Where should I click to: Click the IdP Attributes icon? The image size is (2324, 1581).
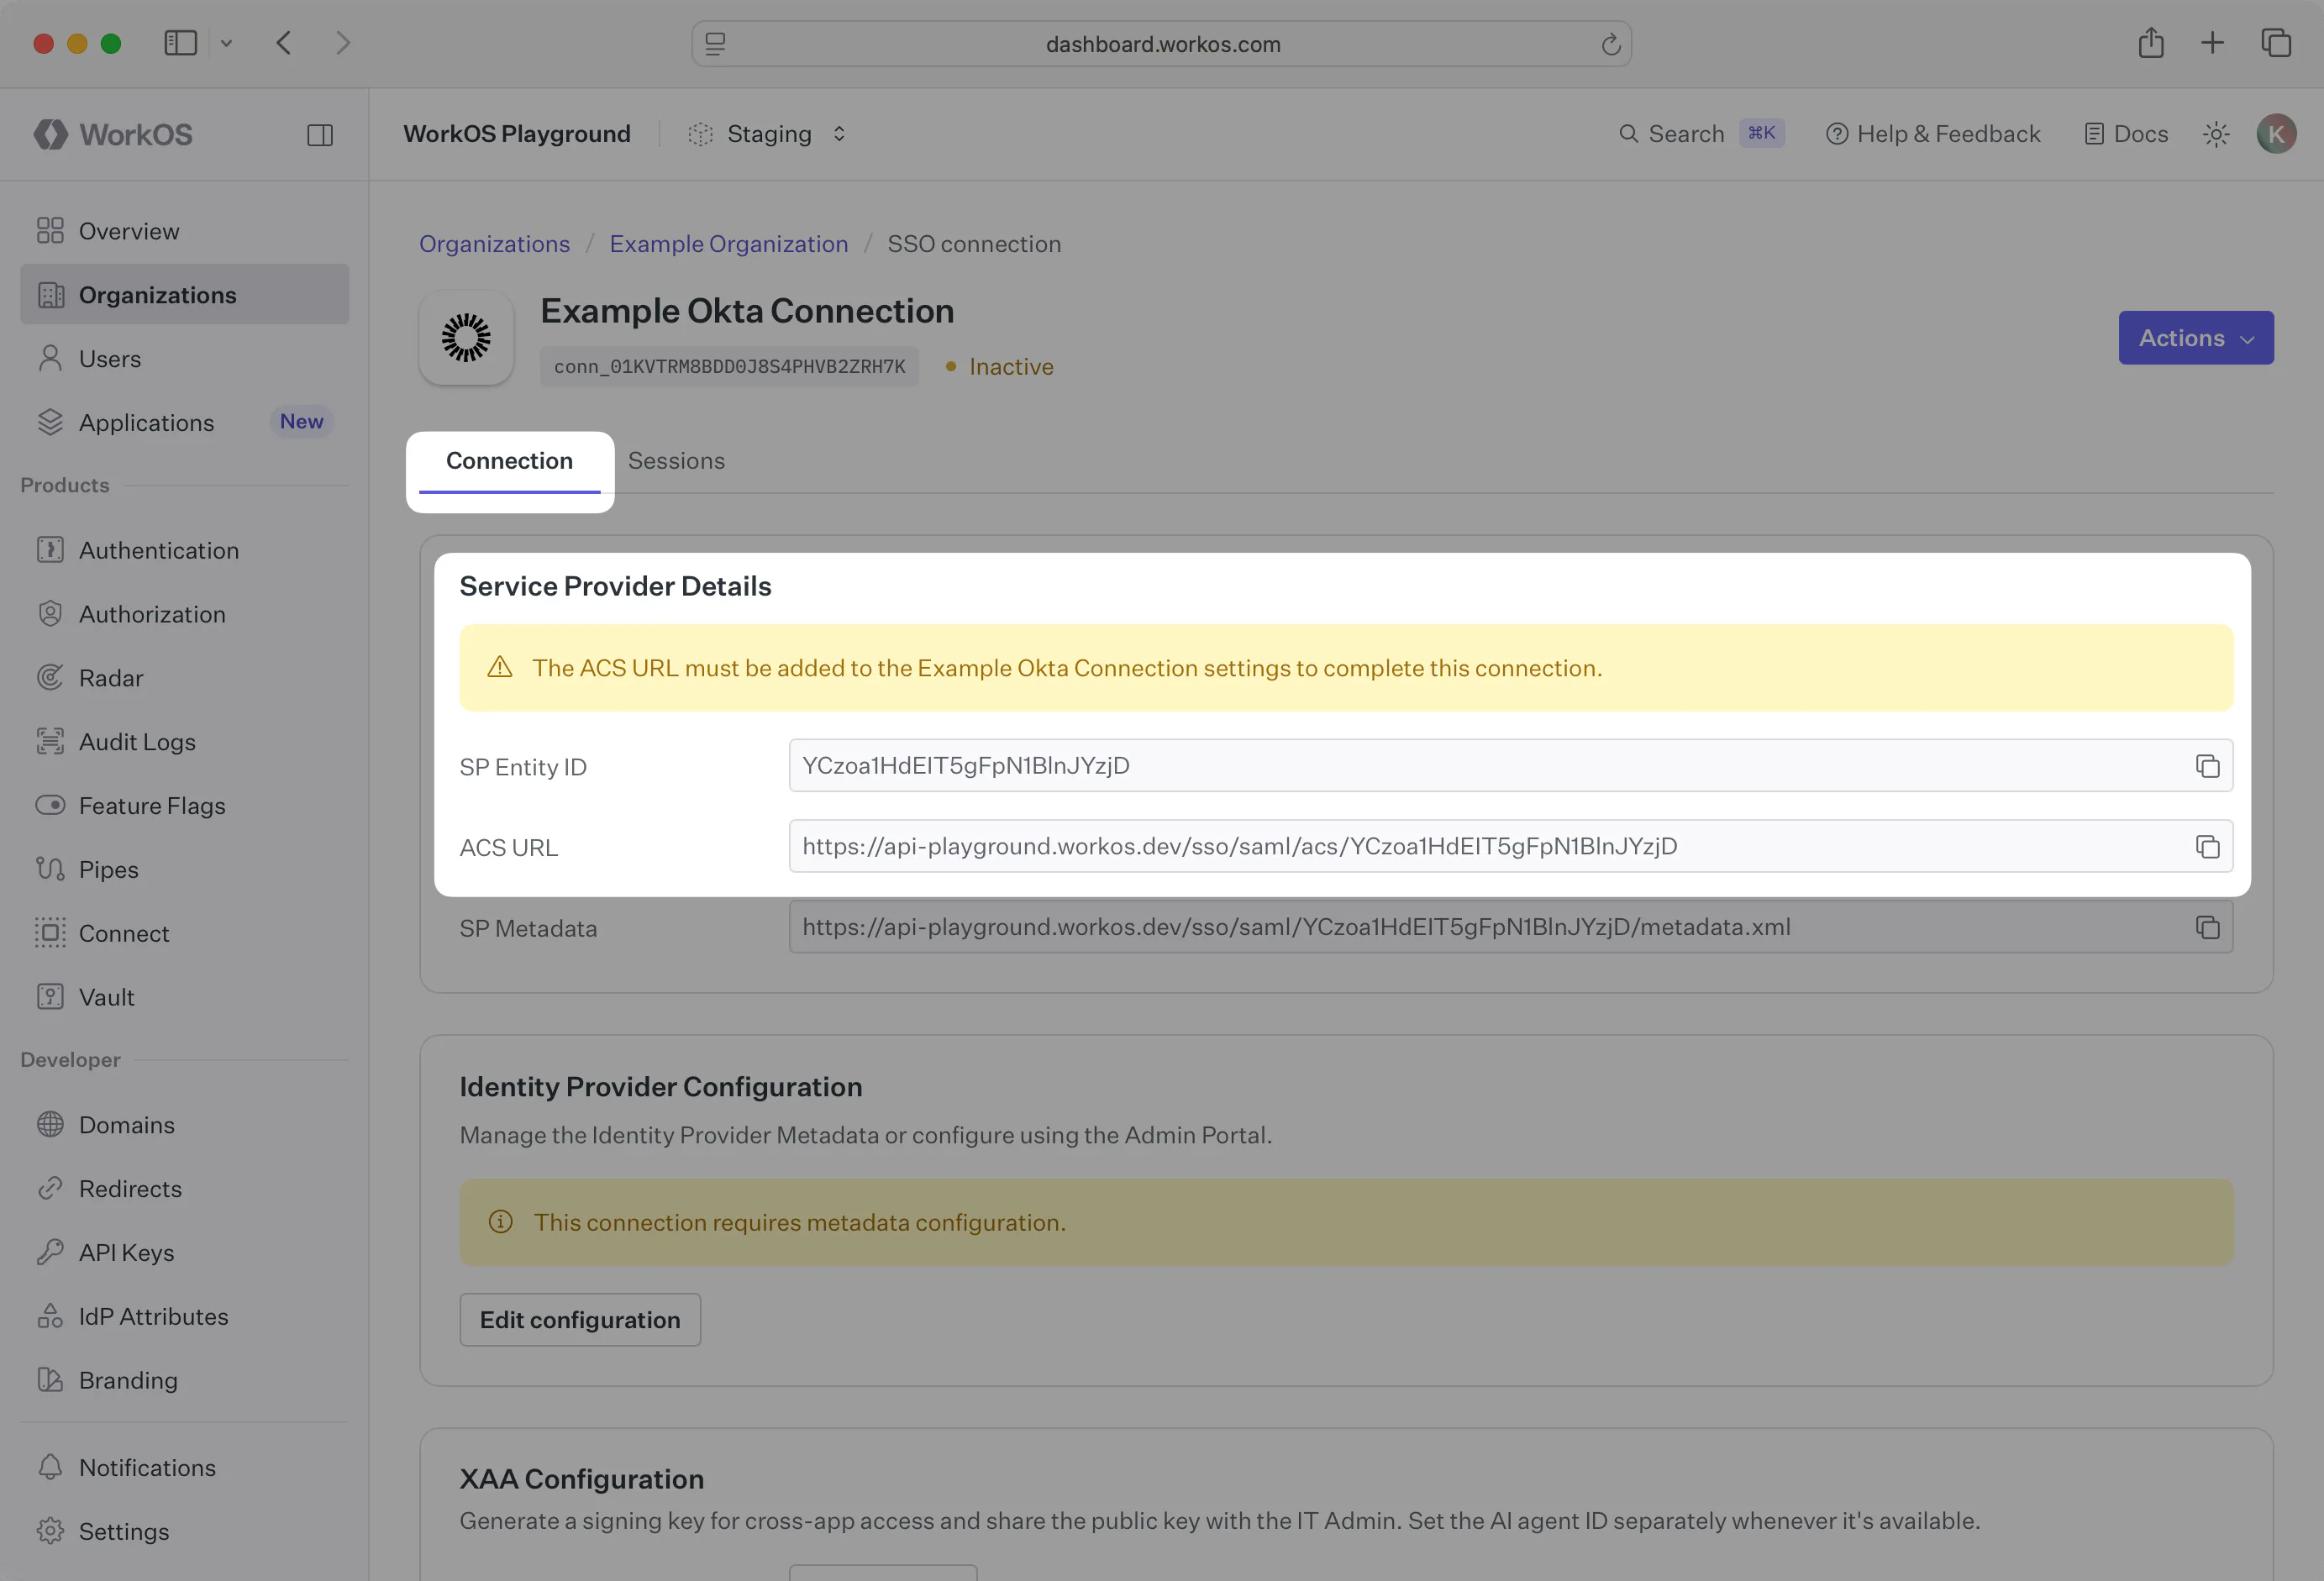pyautogui.click(x=50, y=1316)
